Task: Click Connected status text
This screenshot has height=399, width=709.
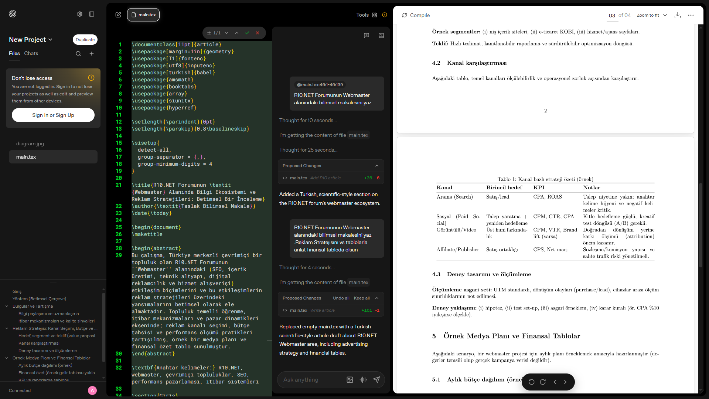Action: pos(20,390)
